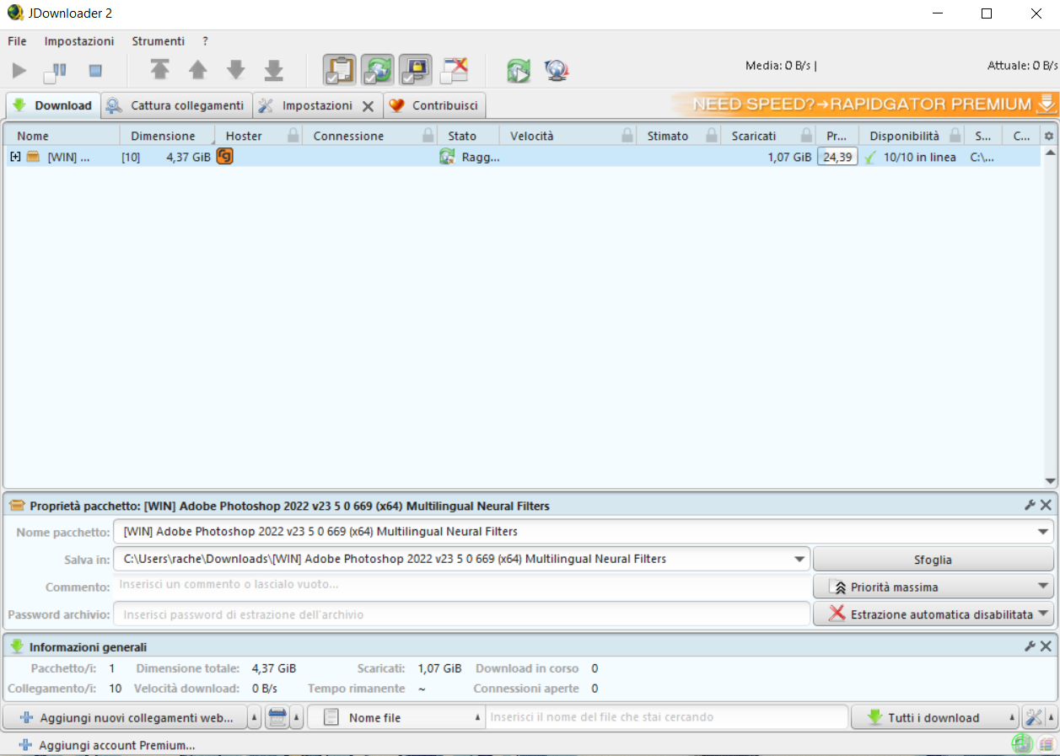Toggle the lock on Velocità column
The height and width of the screenshot is (756, 1060).
click(x=627, y=136)
